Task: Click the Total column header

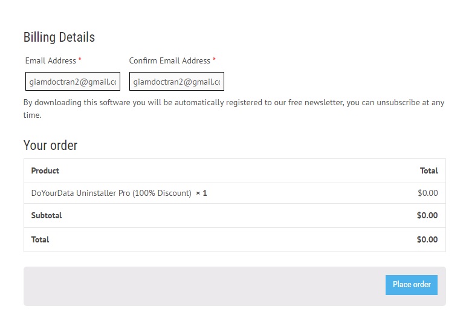Action: point(429,171)
